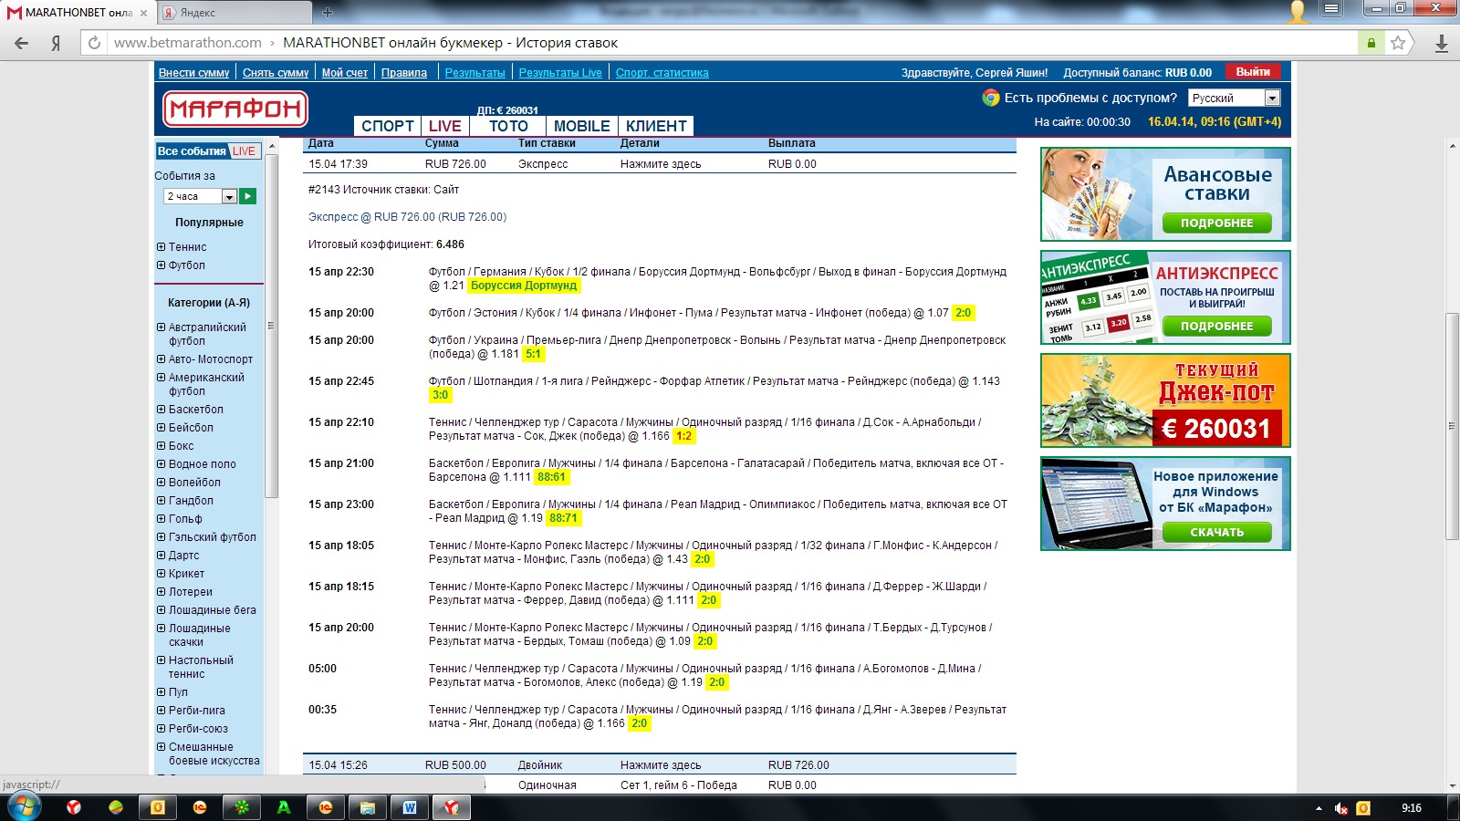Open the Результаты Live link
The image size is (1460, 821).
560,73
